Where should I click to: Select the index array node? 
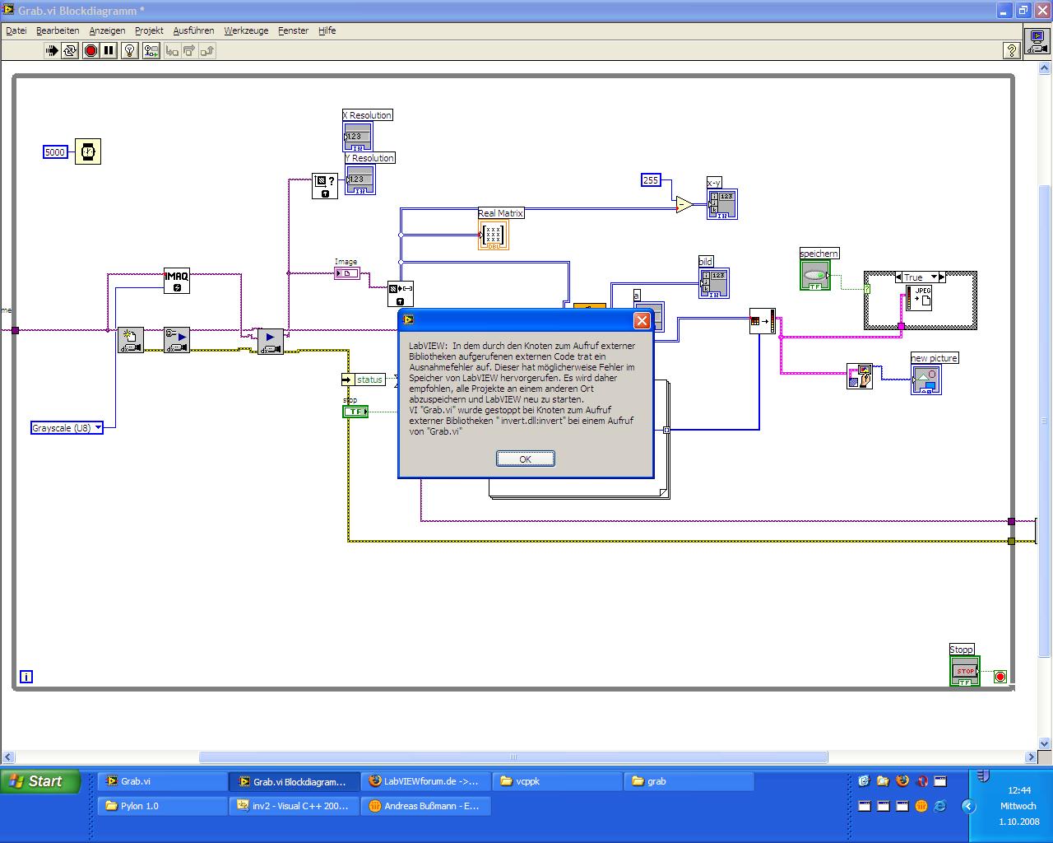763,321
